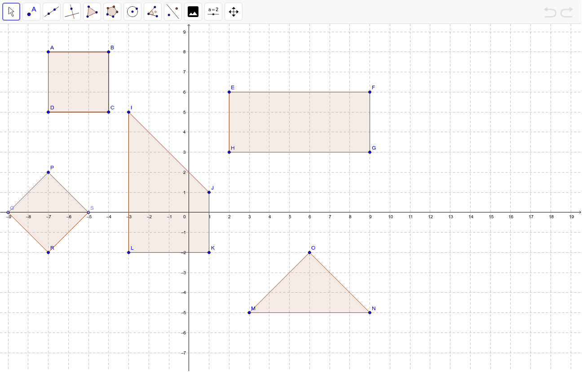Click point H of the rectangle
The width and height of the screenshot is (582, 372).
click(x=229, y=152)
